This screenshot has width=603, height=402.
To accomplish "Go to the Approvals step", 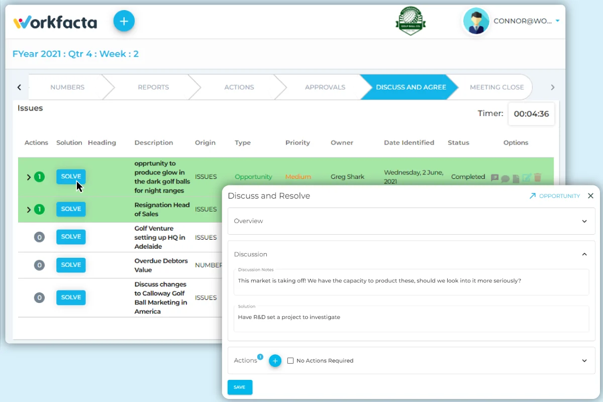I will click(x=325, y=87).
